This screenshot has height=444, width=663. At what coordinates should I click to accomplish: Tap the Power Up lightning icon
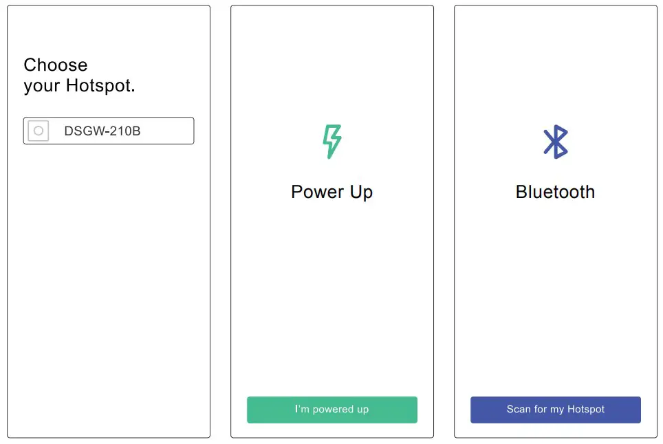tap(331, 142)
